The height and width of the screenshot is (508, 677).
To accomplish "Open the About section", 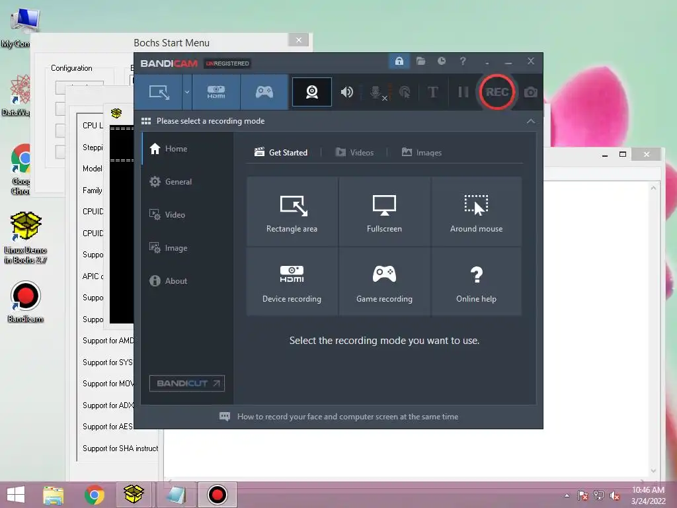I will pos(188,280).
